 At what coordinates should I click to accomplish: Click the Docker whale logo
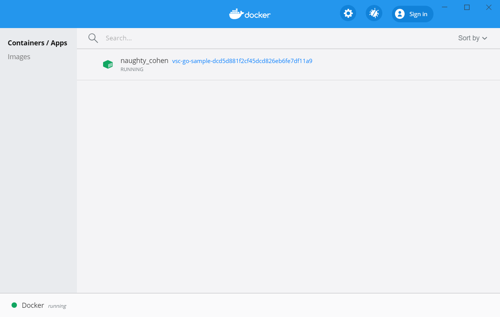pyautogui.click(x=250, y=14)
